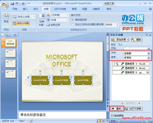Open the 添加效果 add effect dropdown
The height and width of the screenshot is (123, 153).
pyautogui.click(x=120, y=40)
